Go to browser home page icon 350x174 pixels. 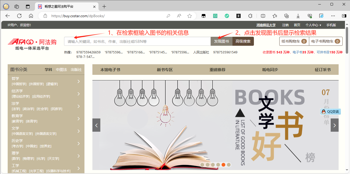pyautogui.click(x=31, y=16)
